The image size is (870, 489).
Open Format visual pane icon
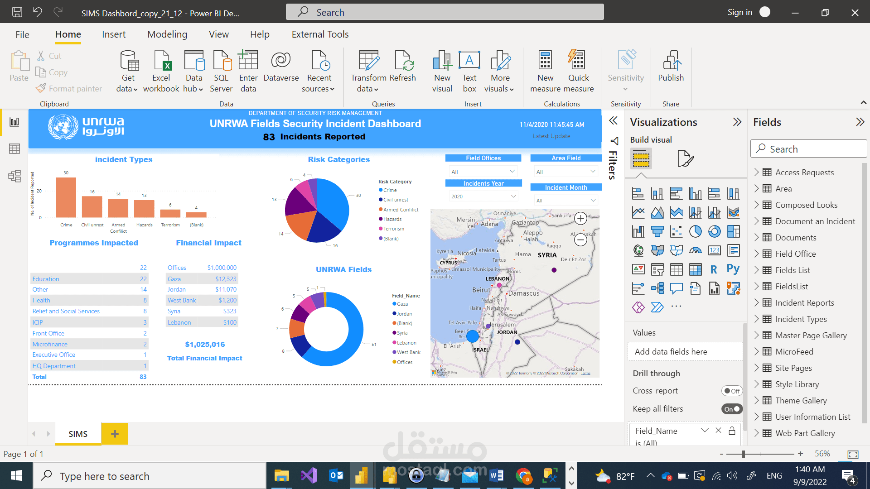685,158
